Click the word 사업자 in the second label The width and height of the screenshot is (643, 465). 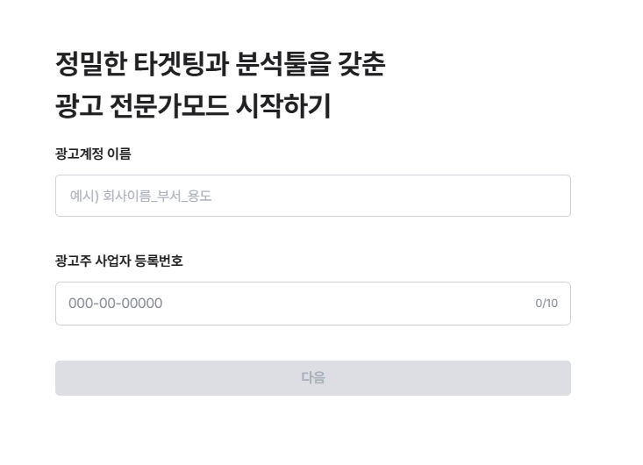[113, 261]
